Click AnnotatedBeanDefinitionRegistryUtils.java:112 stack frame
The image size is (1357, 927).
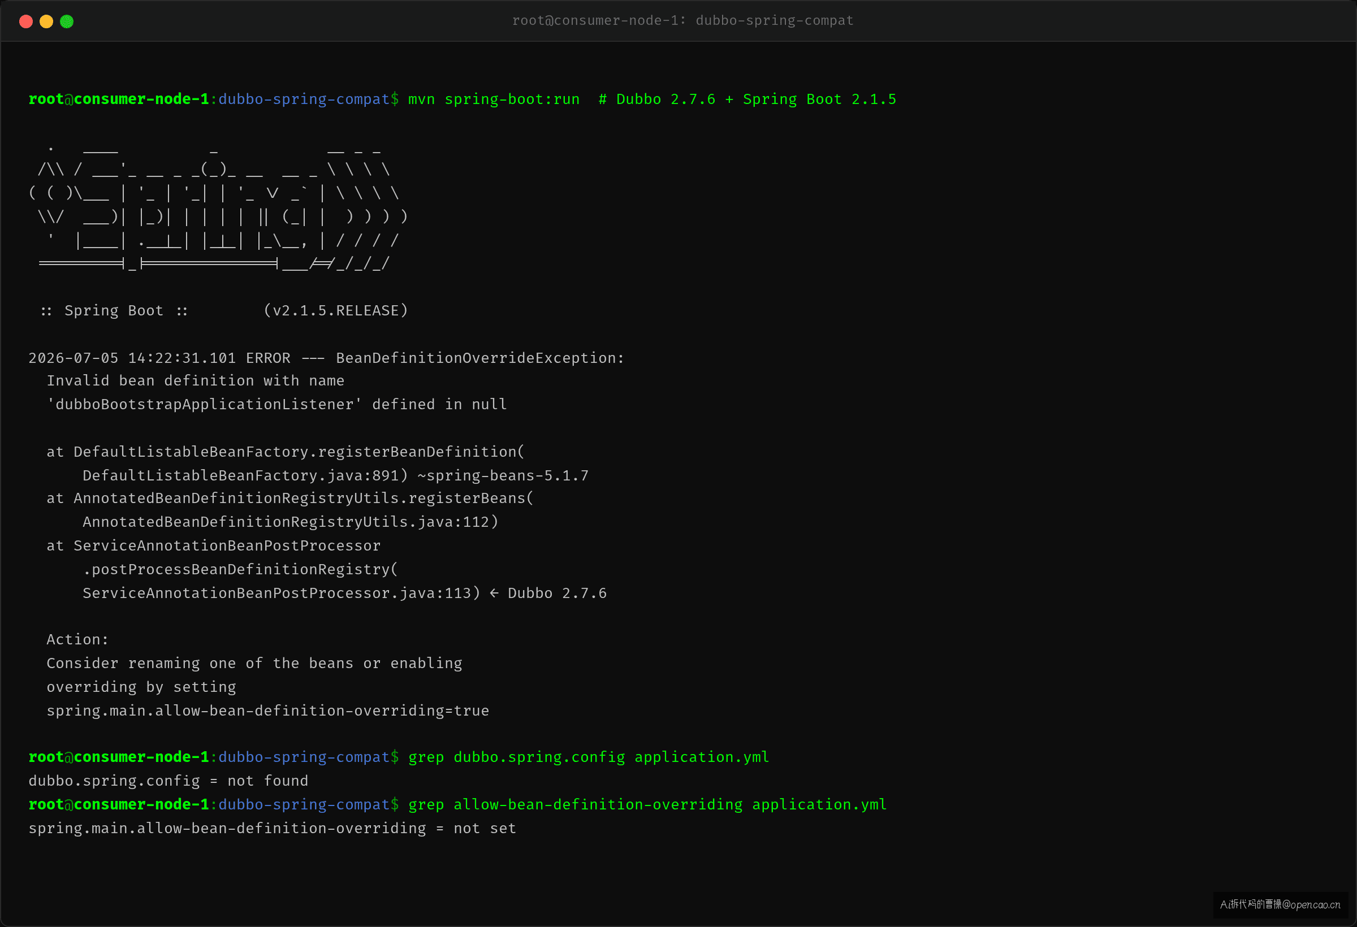291,522
